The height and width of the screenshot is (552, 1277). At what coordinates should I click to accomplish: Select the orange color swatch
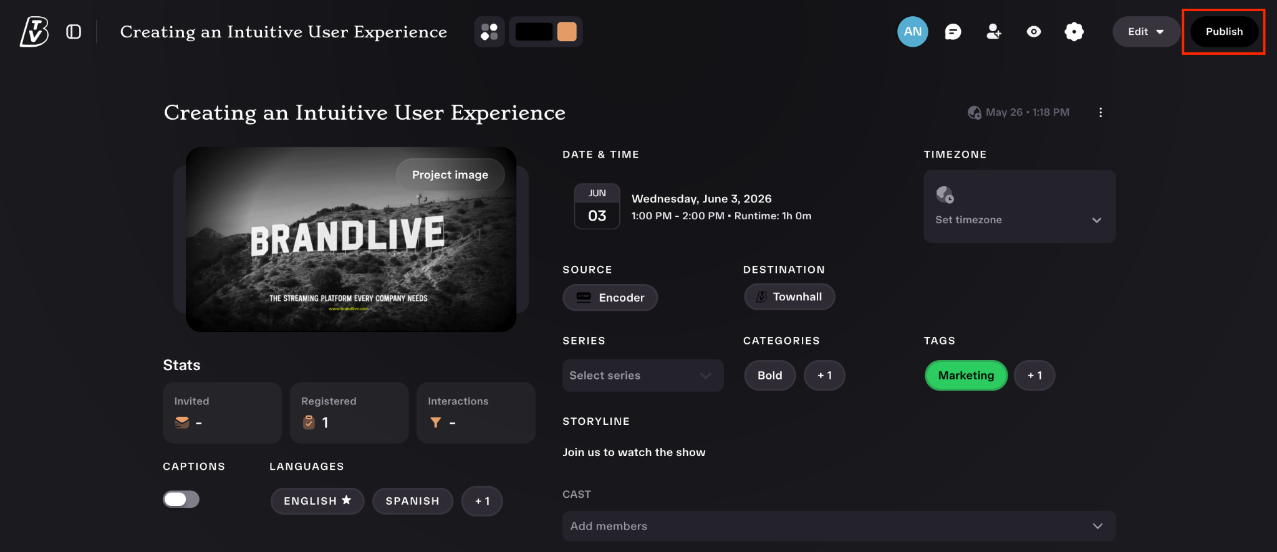567,32
